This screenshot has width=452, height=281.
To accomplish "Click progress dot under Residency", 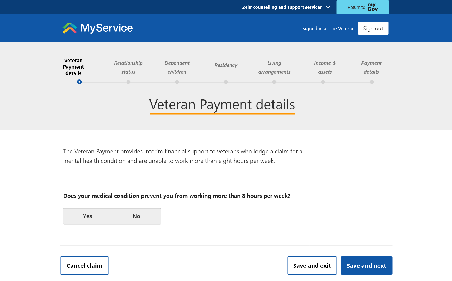I will point(226,82).
